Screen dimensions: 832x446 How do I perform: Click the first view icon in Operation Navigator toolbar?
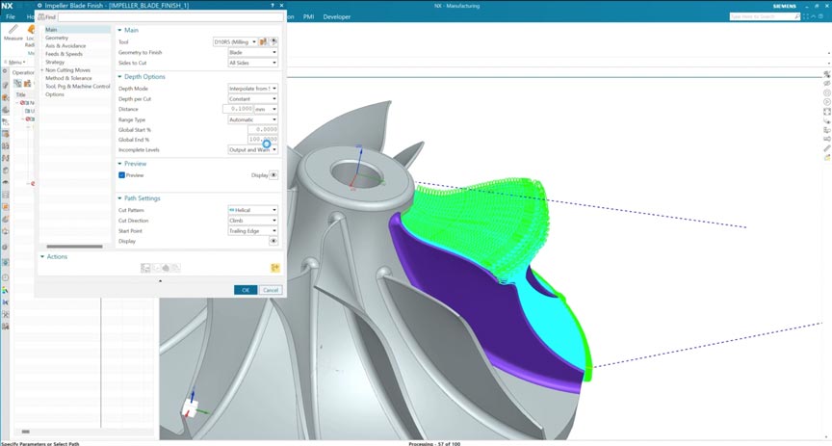pos(17,84)
